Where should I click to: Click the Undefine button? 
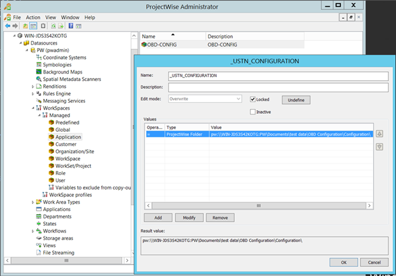click(x=296, y=100)
